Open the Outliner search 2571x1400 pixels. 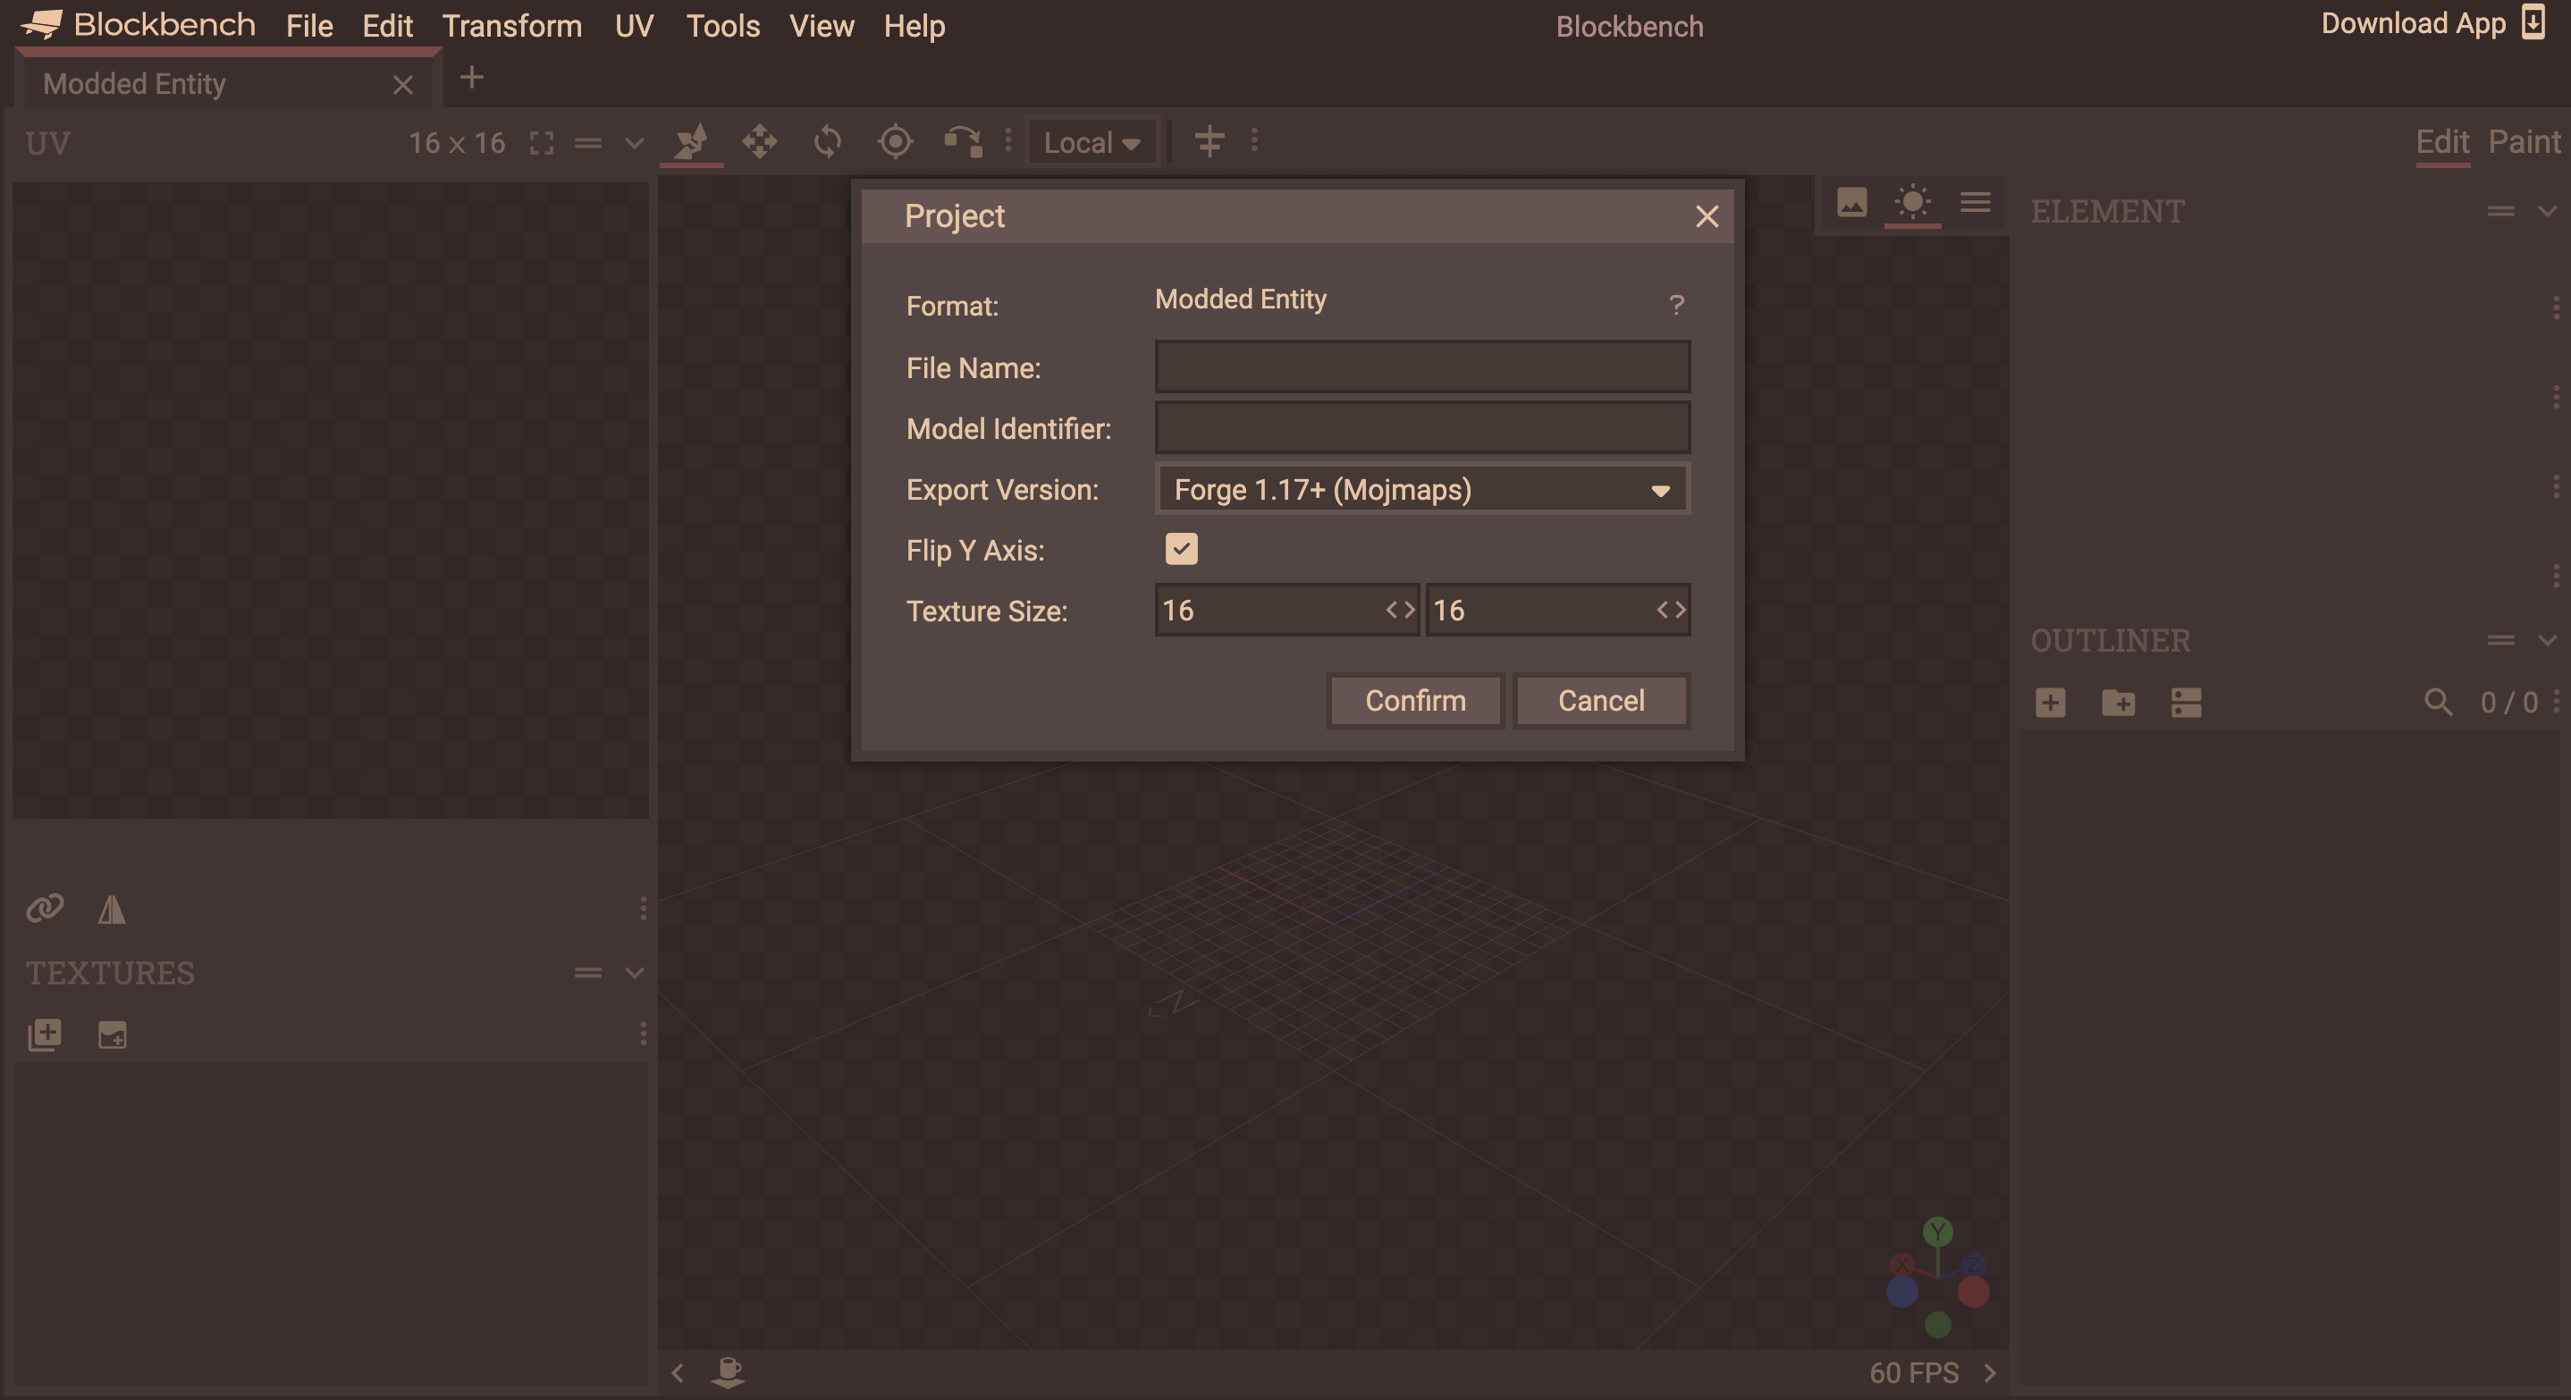pos(2439,703)
